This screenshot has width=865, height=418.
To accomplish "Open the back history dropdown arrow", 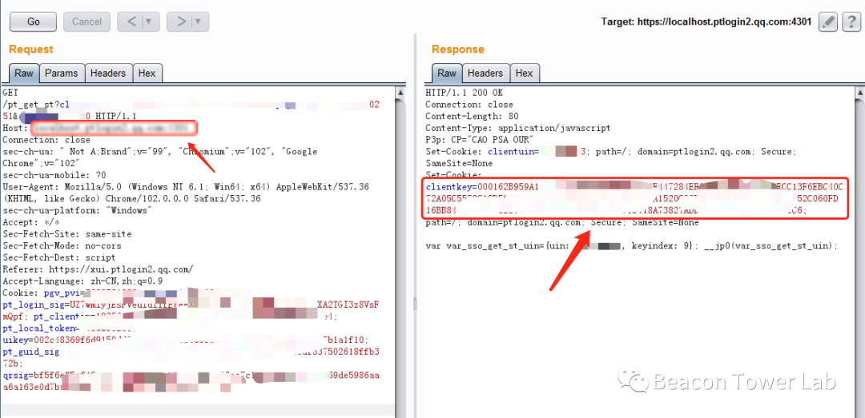I will click(x=150, y=22).
